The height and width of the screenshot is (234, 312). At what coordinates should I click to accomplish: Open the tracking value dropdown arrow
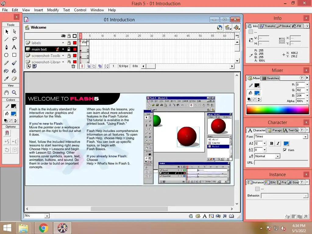pyautogui.click(x=264, y=150)
